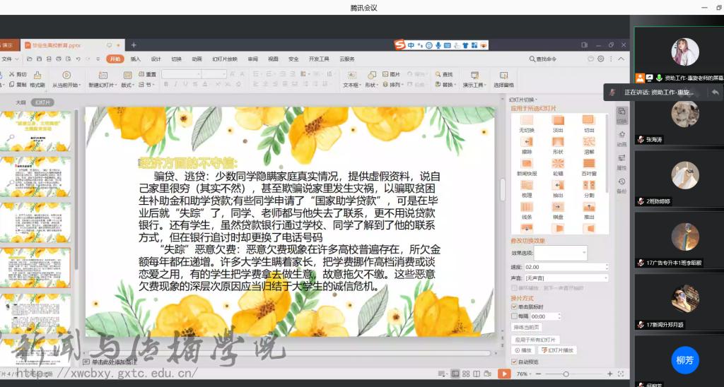Screen dimensions: 724x387
Task: Open 选择窗格 selection pane
Action: pos(503,79)
